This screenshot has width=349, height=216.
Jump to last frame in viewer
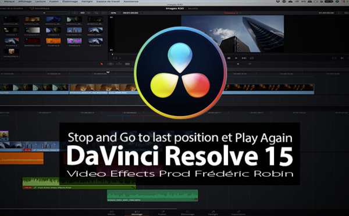pyautogui.click(x=244, y=58)
